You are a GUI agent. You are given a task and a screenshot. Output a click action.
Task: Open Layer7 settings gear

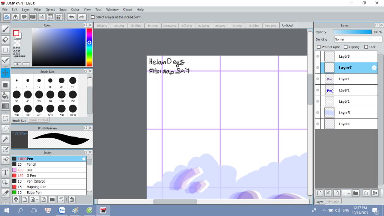tap(374, 68)
